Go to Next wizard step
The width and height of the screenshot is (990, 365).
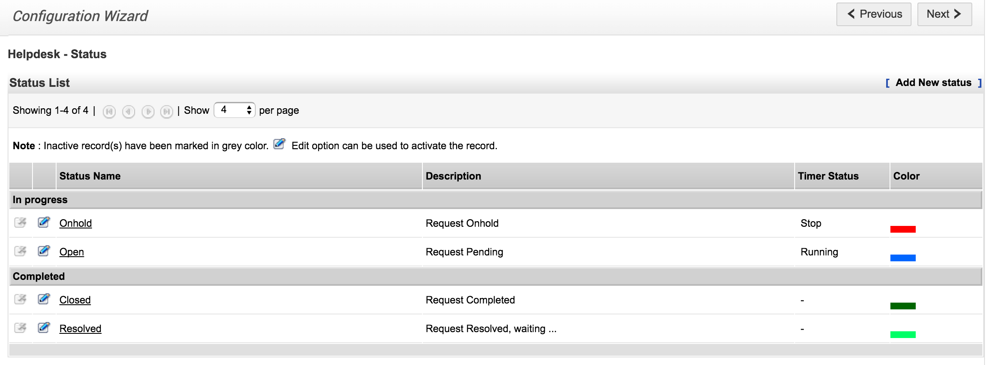pyautogui.click(x=944, y=14)
